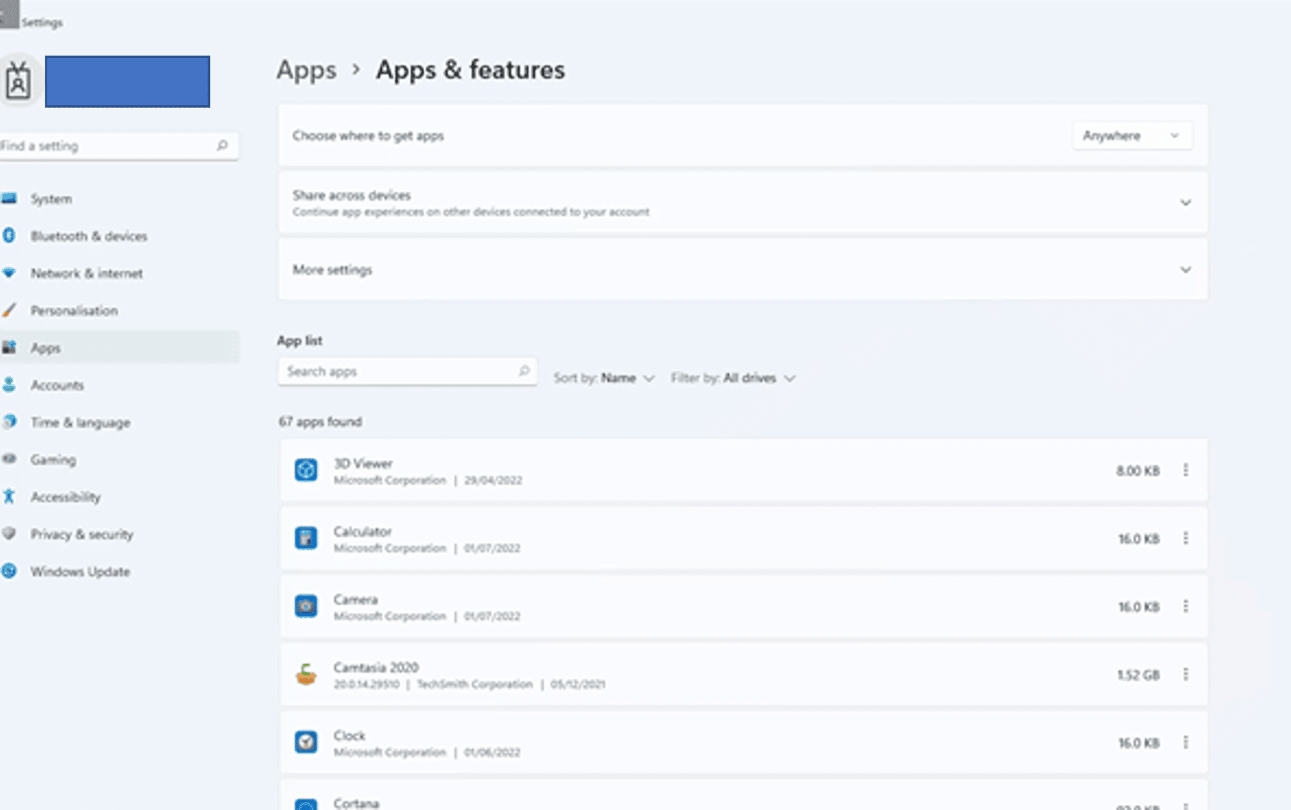Click the user profile avatar icon

(x=18, y=81)
